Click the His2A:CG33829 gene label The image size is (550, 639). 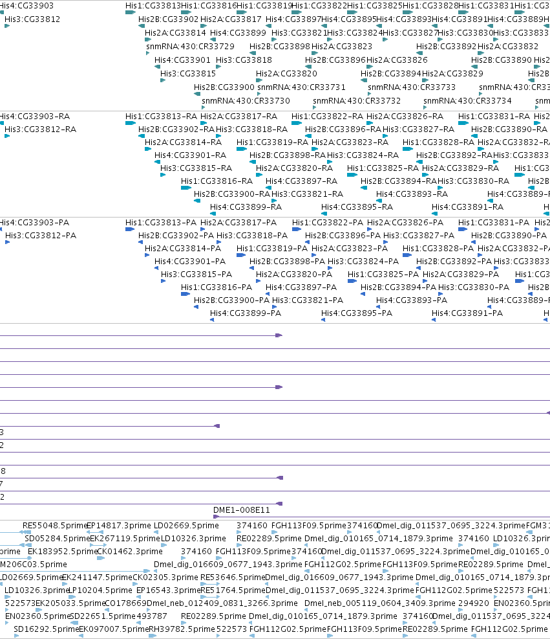tap(453, 73)
